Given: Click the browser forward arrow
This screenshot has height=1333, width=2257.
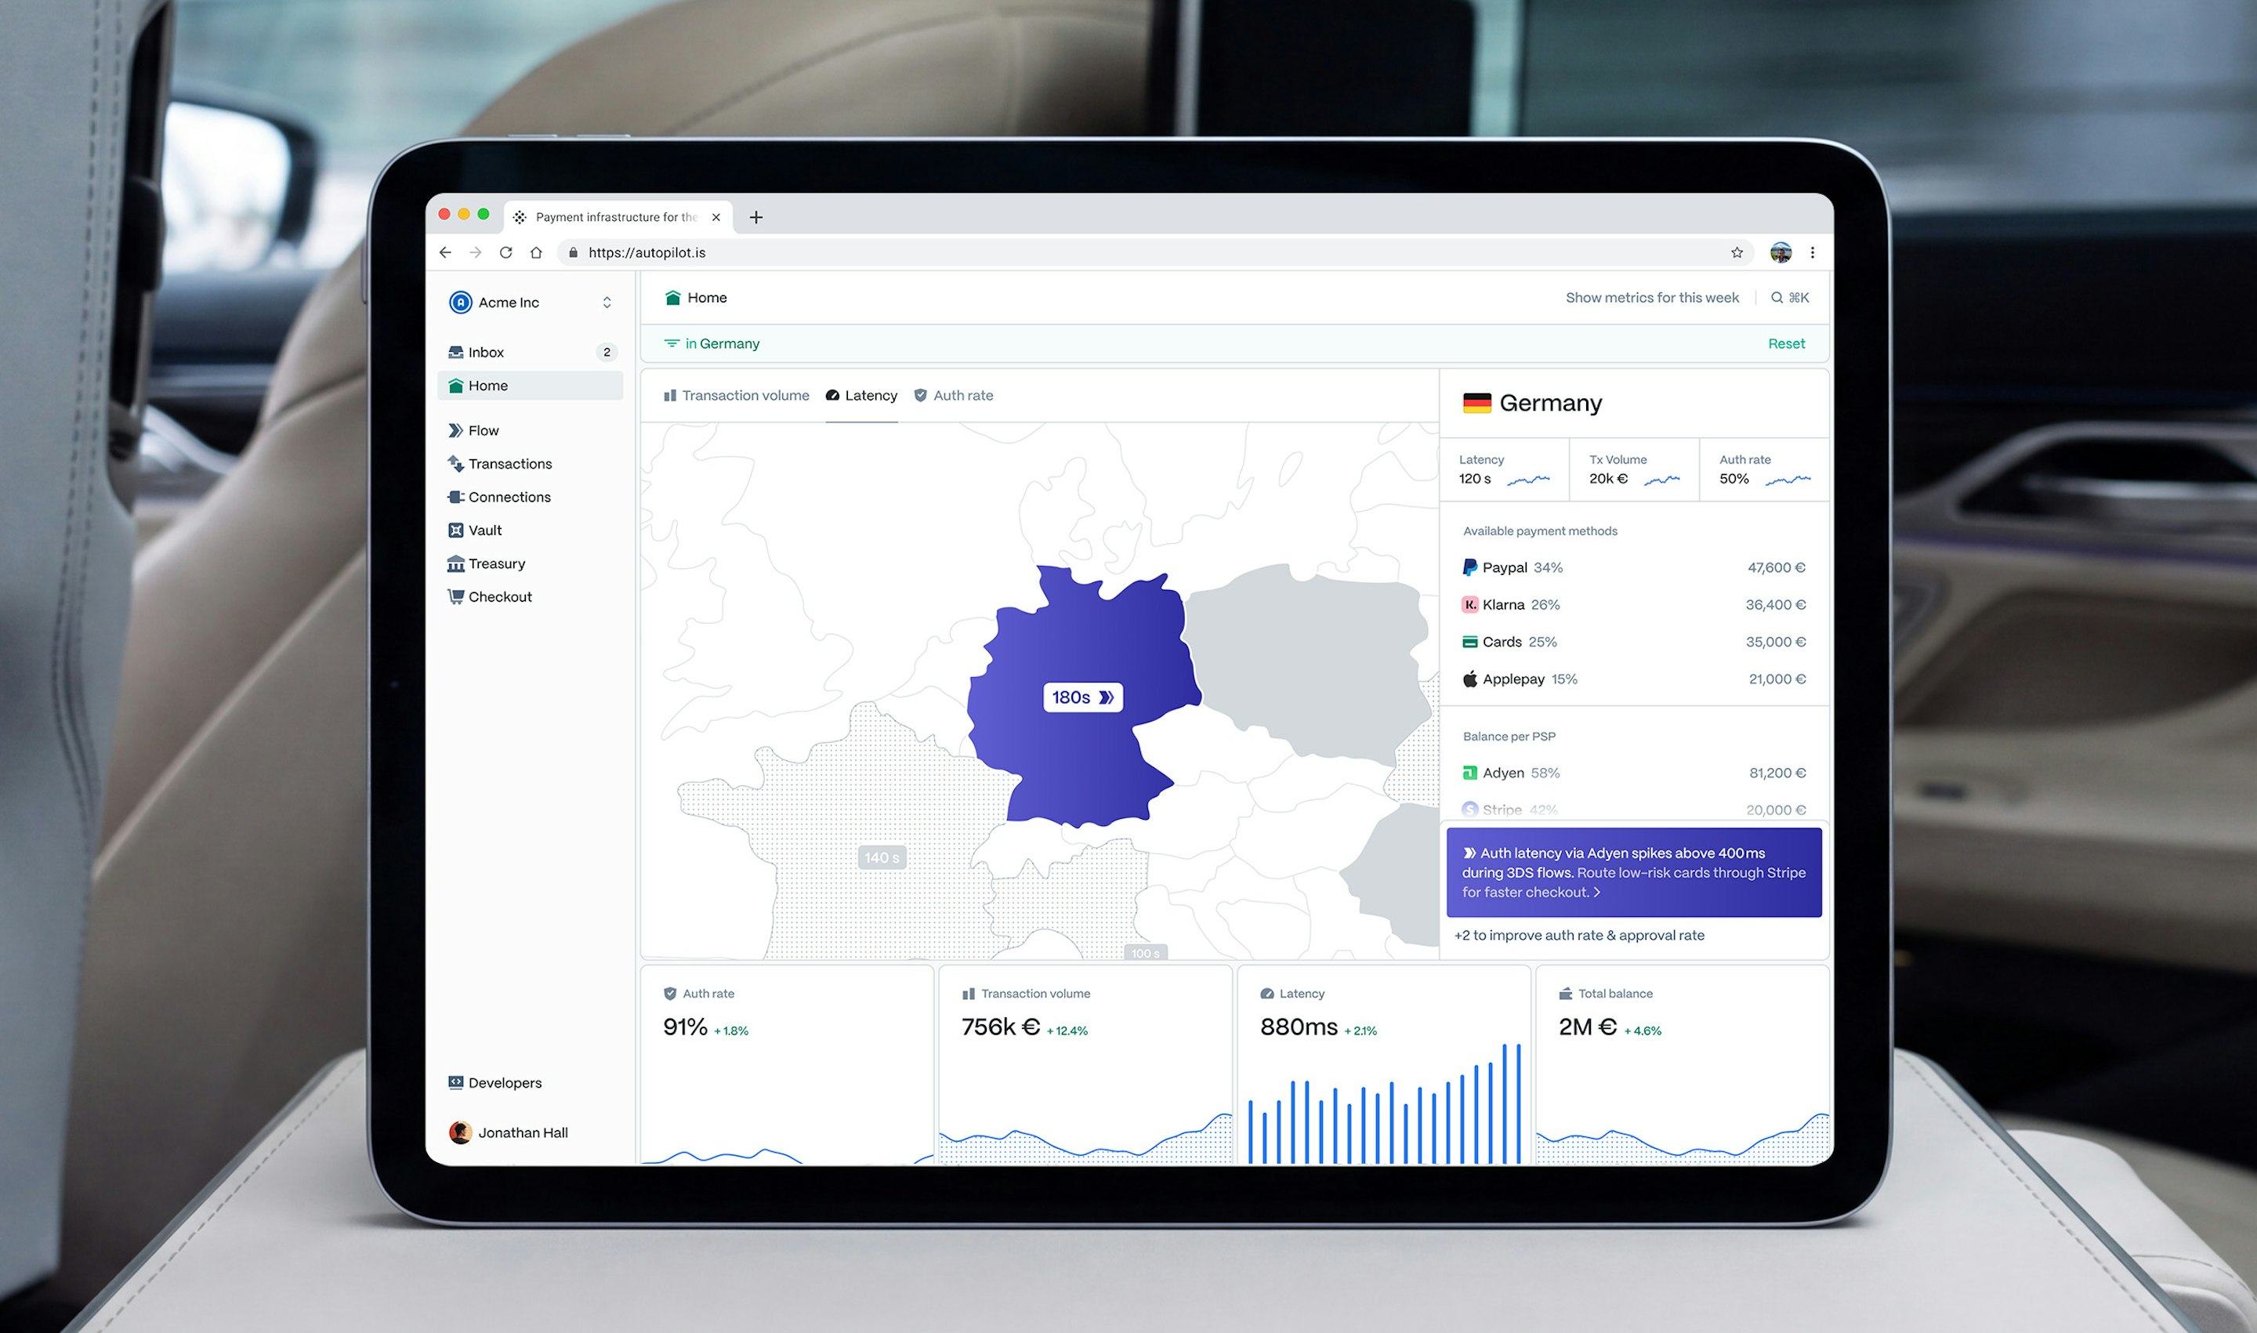Looking at the screenshot, I should [x=475, y=252].
